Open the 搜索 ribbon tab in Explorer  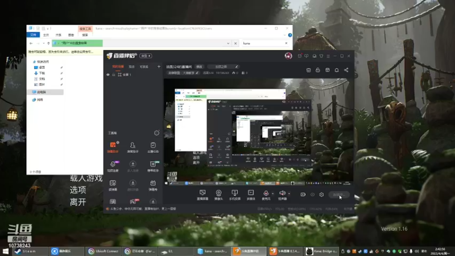coord(85,35)
